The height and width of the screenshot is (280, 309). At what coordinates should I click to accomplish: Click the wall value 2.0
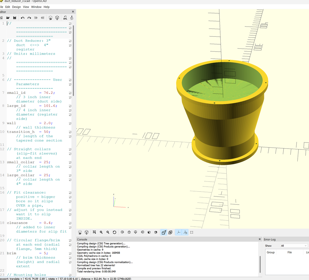[47, 123]
